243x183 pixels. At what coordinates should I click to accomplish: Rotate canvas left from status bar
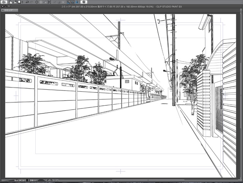[x=48, y=180]
